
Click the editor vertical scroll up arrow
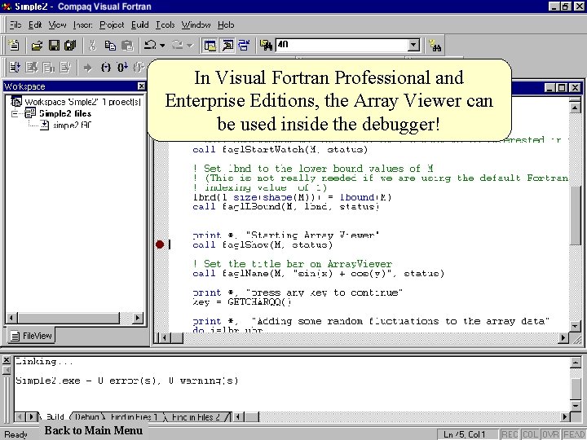pyautogui.click(x=575, y=108)
